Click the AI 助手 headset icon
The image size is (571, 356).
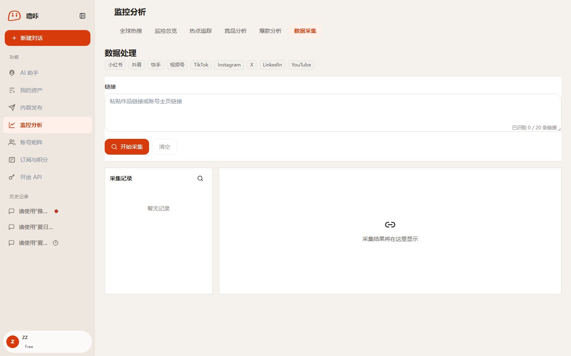point(12,73)
